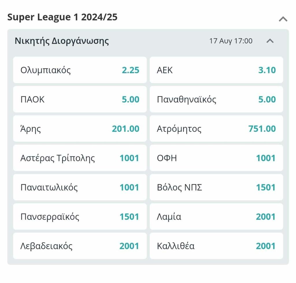Bet on Παναθηναϊκός at 5.00
Image resolution: width=296 pixels, height=283 pixels.
click(x=216, y=99)
